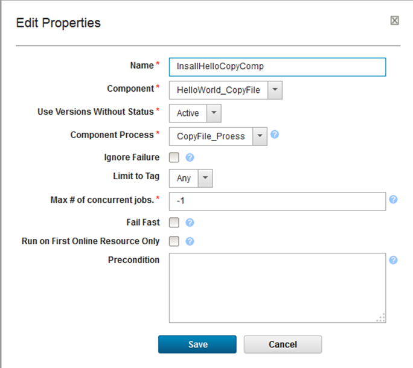
Task: Click help icon for Max concurrent jobs
Action: tap(393, 200)
